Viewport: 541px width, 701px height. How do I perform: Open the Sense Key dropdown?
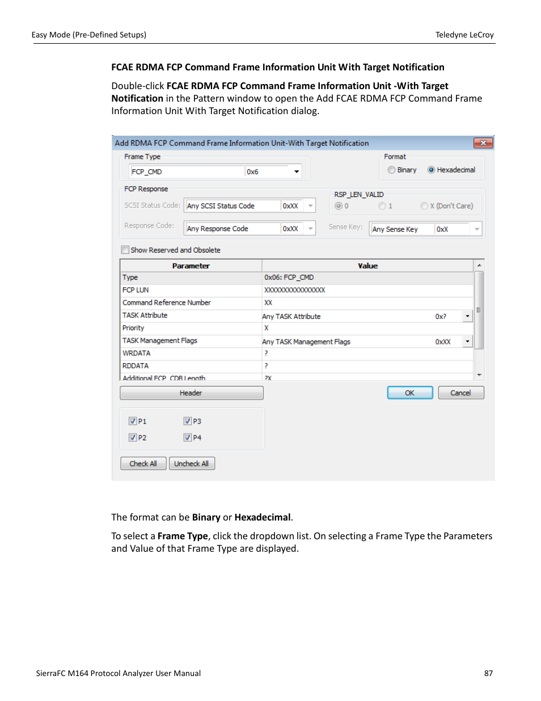point(477,229)
